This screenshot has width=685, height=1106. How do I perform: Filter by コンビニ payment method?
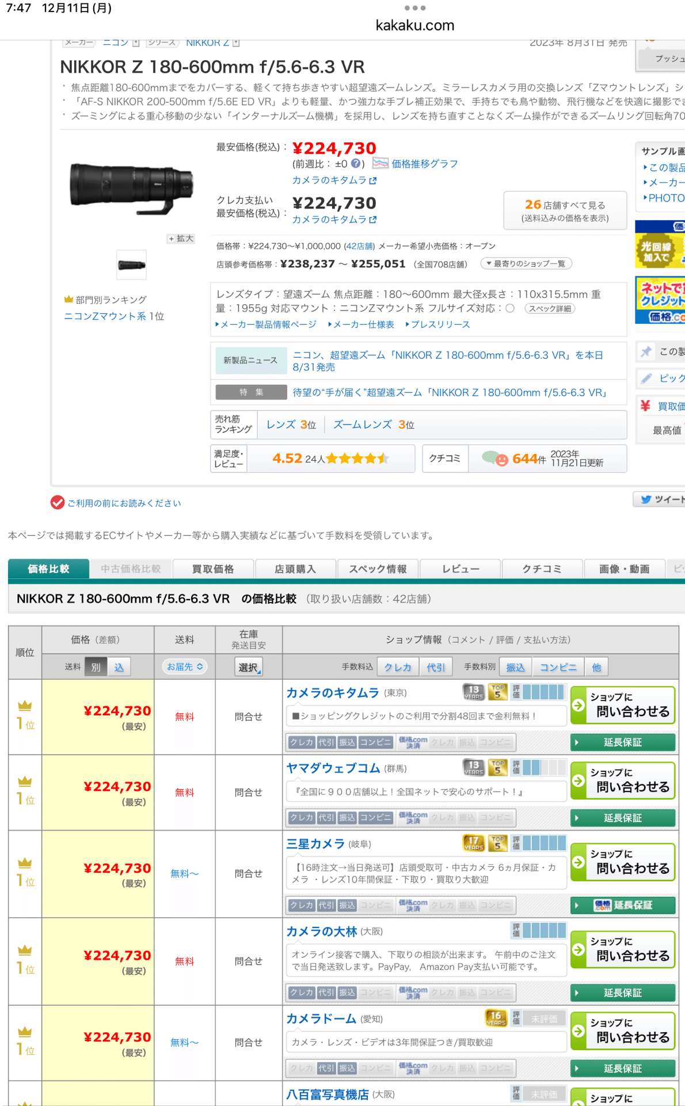[x=558, y=667]
